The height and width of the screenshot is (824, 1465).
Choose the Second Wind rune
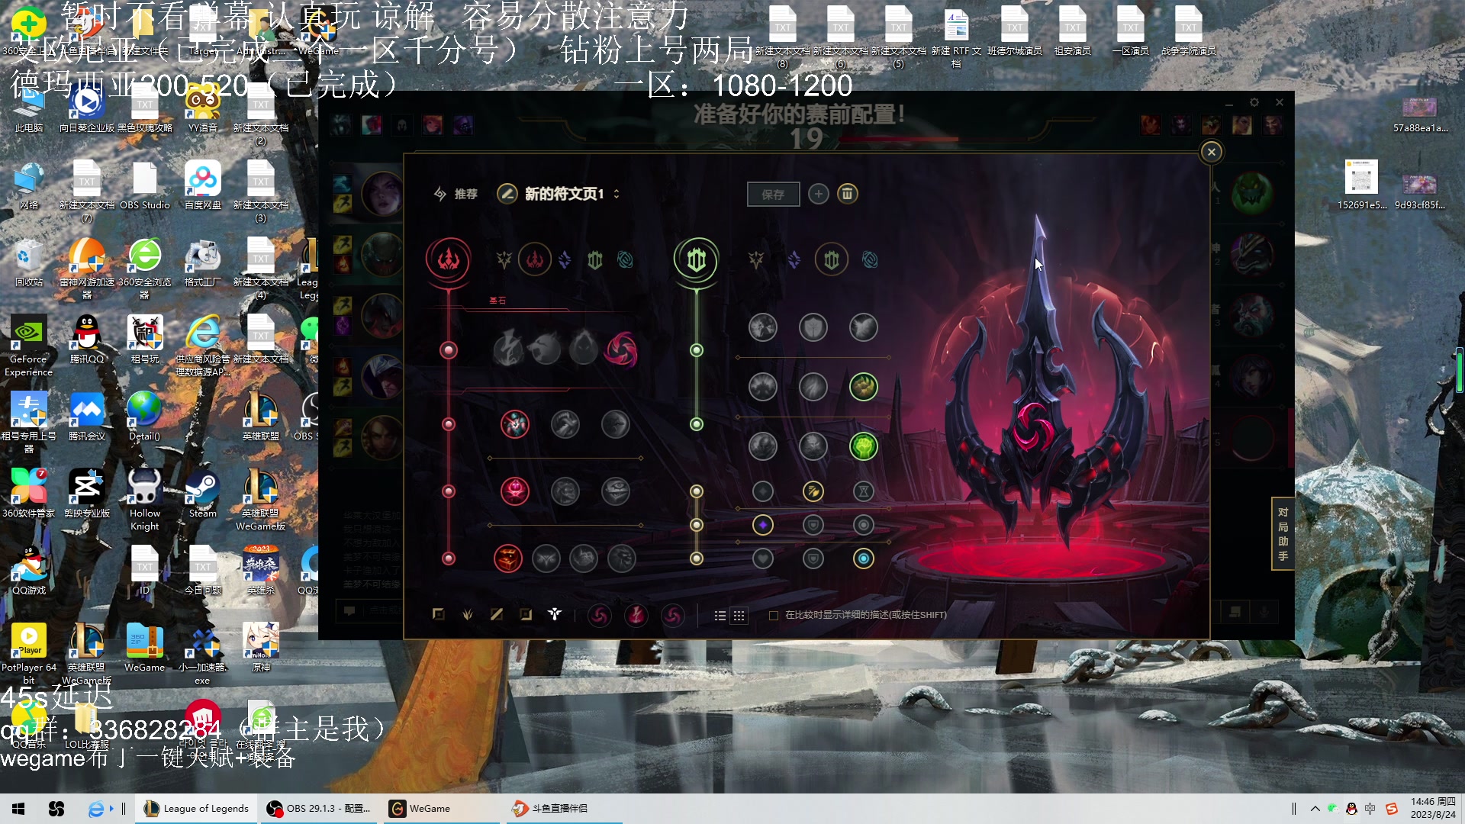[x=813, y=387]
